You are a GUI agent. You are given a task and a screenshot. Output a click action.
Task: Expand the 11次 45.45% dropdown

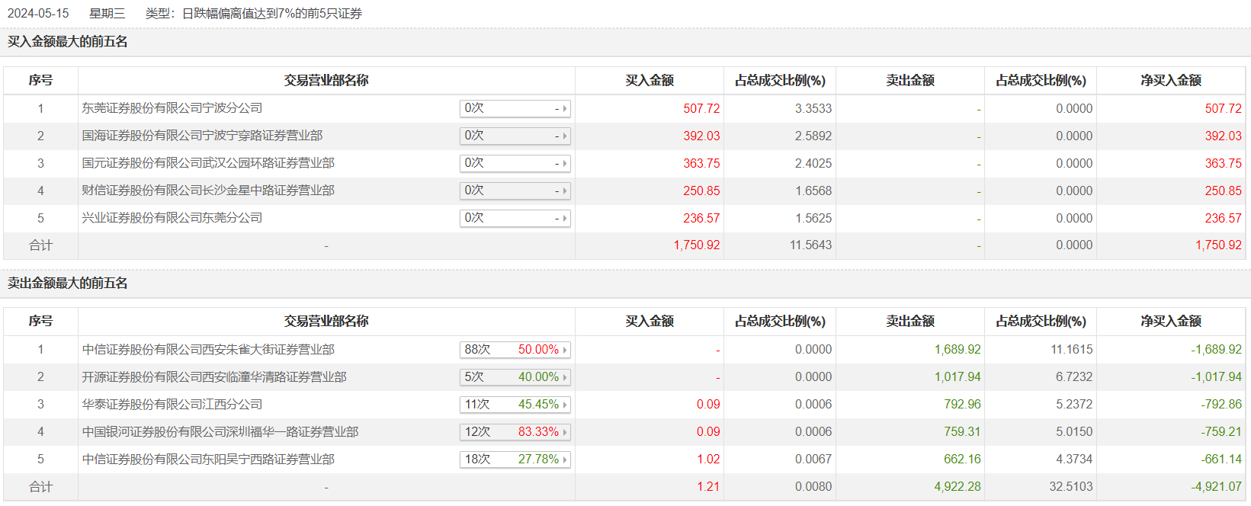(515, 405)
